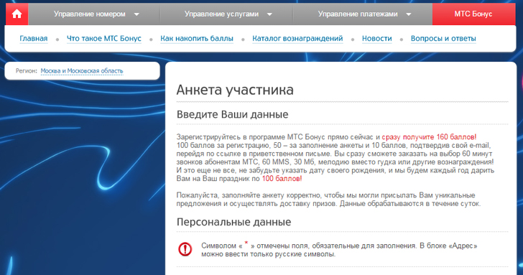Click the Анкета участника heading

click(235, 90)
